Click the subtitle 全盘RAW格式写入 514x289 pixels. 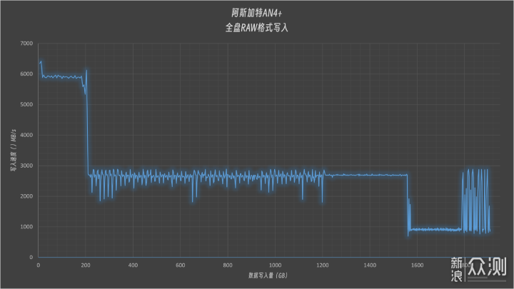[257, 28]
